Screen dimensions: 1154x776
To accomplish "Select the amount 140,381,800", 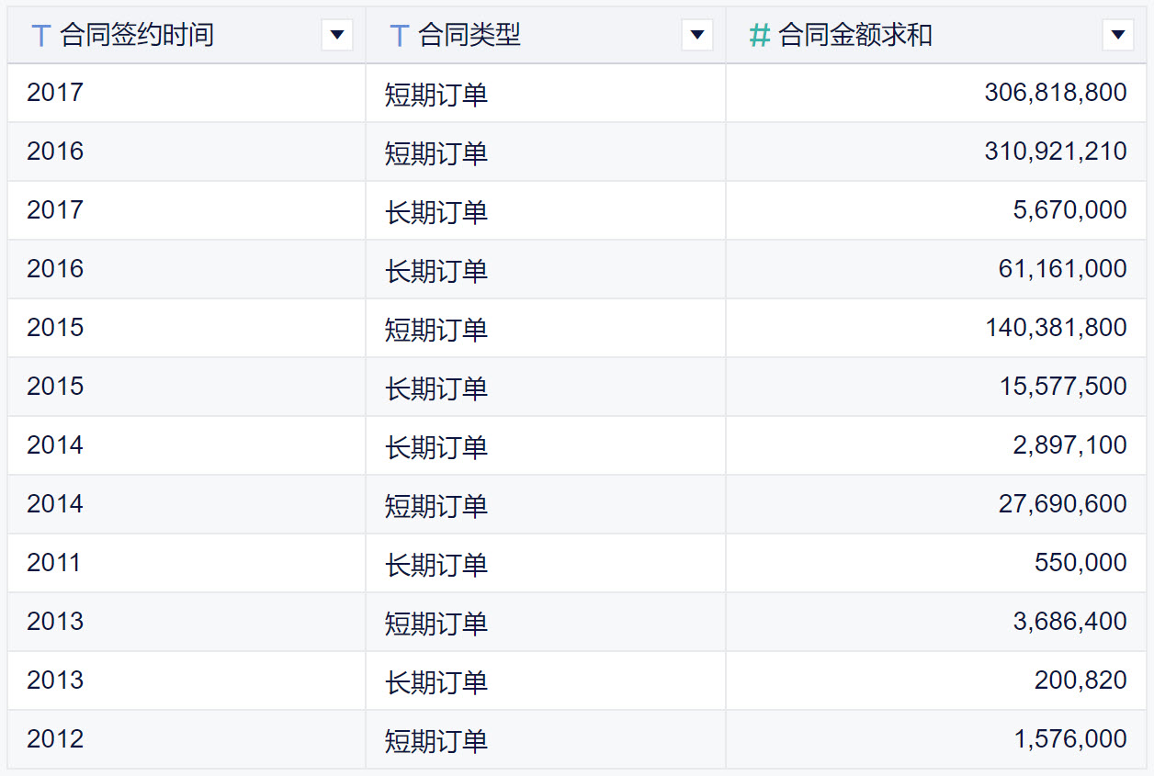I will [x=1057, y=328].
